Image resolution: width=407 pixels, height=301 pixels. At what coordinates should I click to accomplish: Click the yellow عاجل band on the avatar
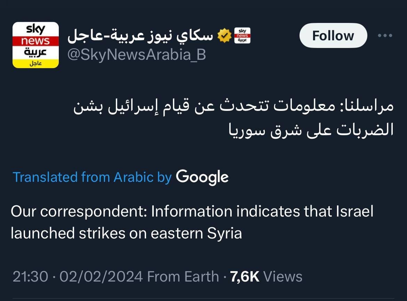pos(35,64)
